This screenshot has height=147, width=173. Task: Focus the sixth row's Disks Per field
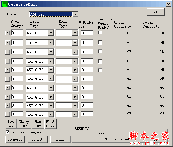pyautogui.click(x=87, y=79)
